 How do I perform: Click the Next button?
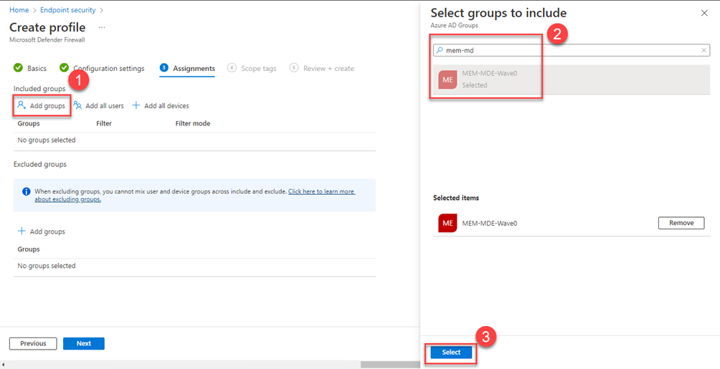click(84, 343)
